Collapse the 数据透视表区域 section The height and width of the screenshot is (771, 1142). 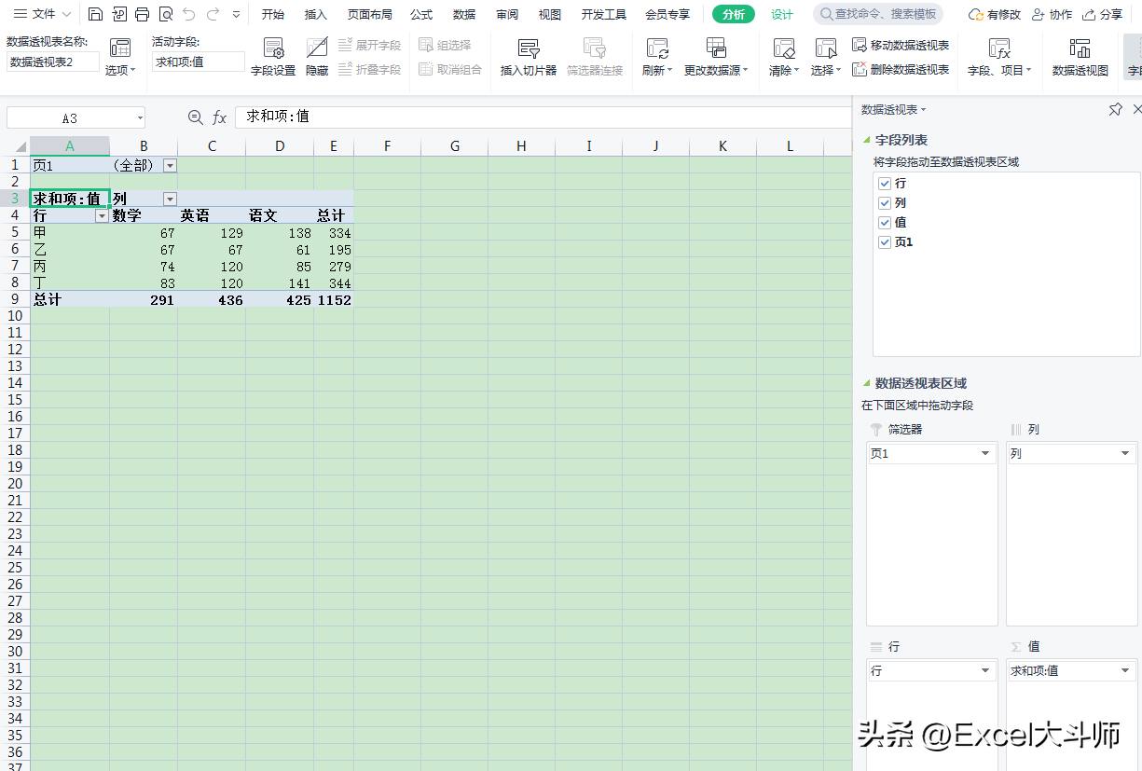coord(866,383)
